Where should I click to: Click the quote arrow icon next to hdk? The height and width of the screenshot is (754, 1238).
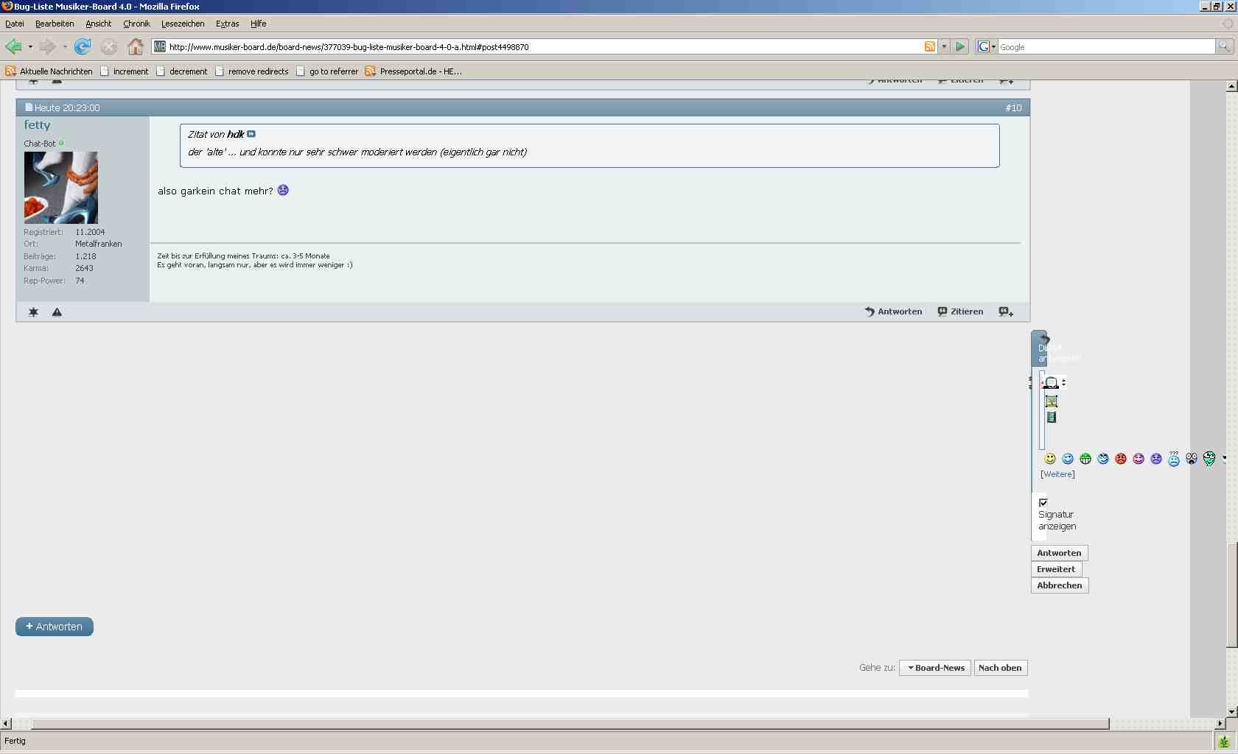click(x=251, y=134)
